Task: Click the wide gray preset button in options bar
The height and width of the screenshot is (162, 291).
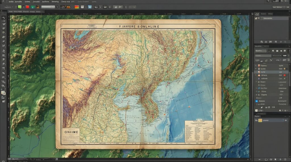Action: pyautogui.click(x=48, y=7)
